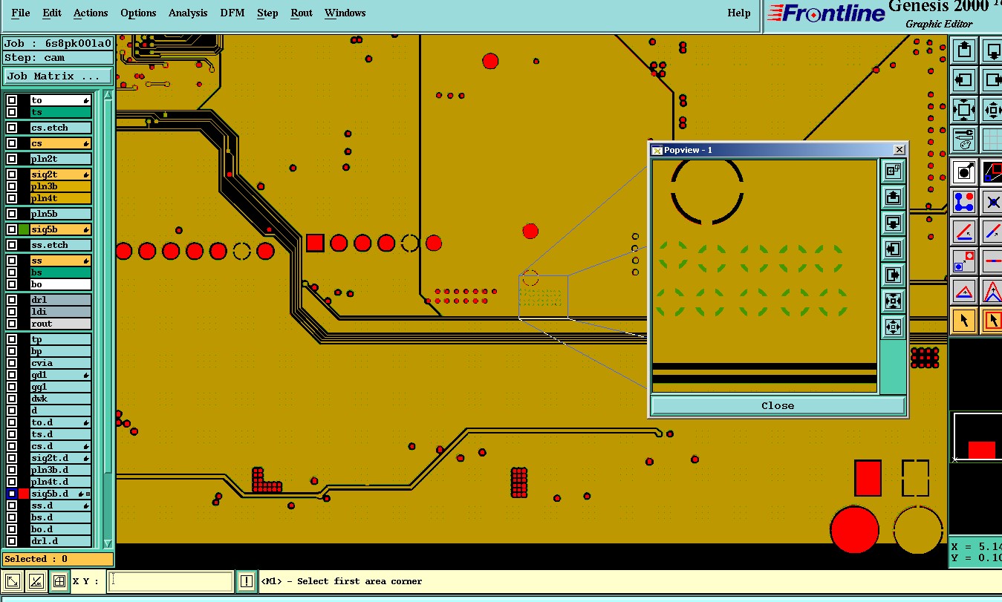Open the Analysis menu

click(x=188, y=13)
